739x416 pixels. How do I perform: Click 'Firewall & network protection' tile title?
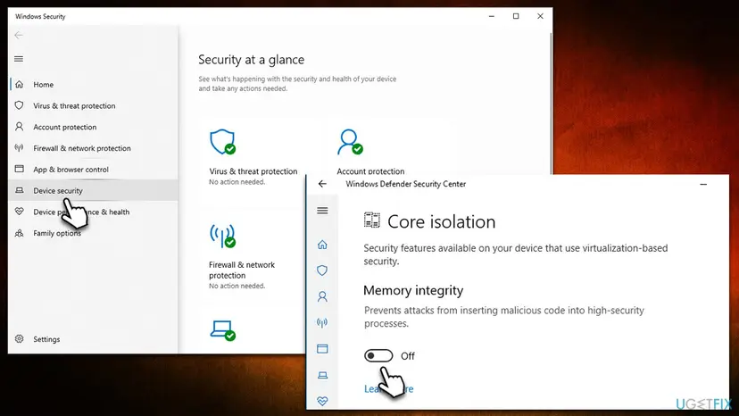242,270
